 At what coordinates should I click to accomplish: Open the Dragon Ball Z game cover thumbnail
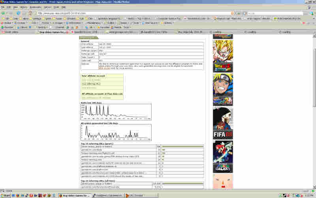(x=223, y=56)
